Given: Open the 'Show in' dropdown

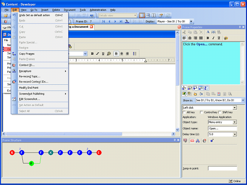Looking at the screenshot, I should pyautogui.click(x=243, y=100).
